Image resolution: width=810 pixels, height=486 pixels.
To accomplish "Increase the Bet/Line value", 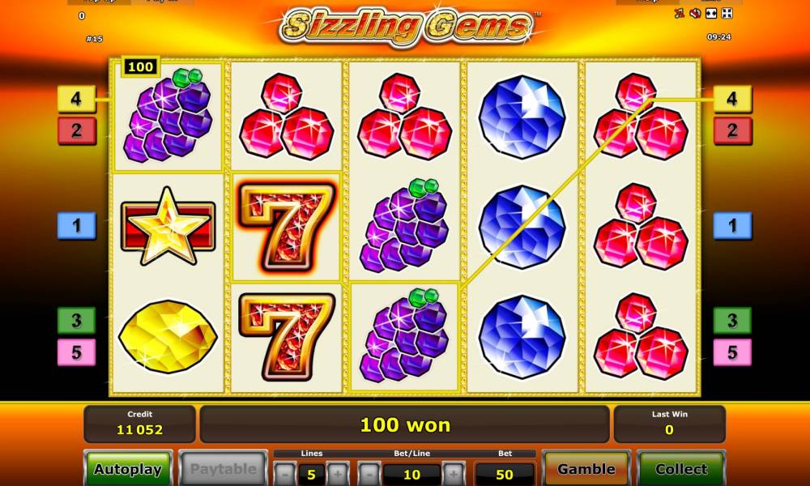I will (x=454, y=474).
